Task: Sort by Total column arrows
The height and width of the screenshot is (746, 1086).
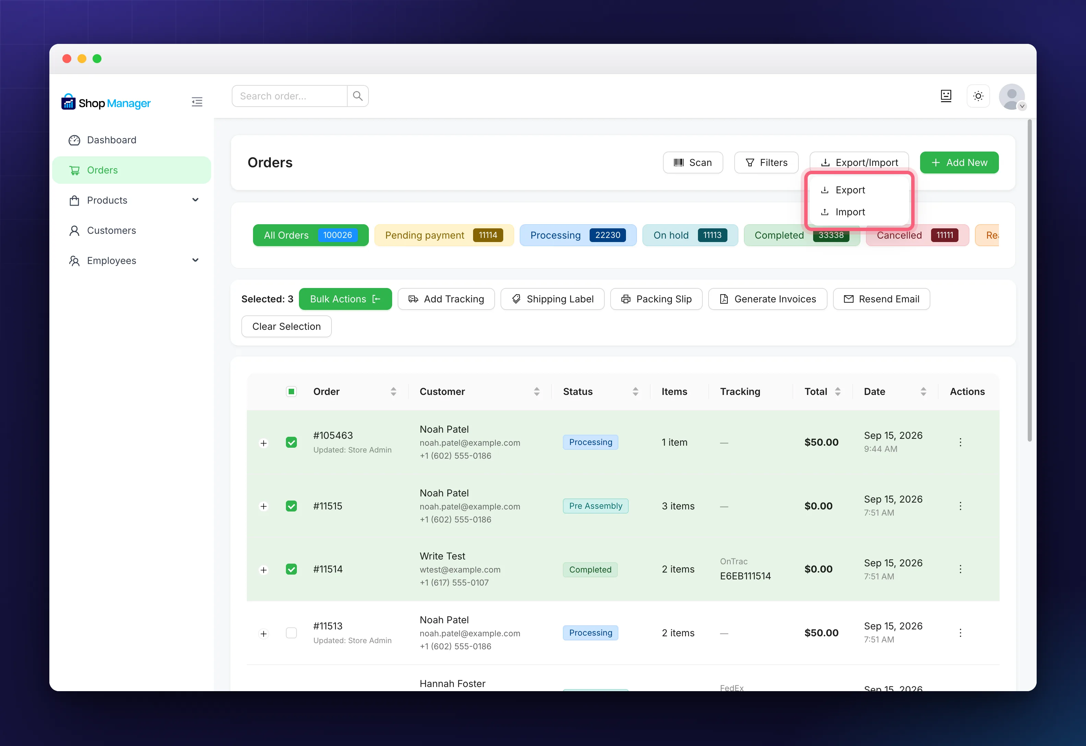Action: click(x=838, y=392)
